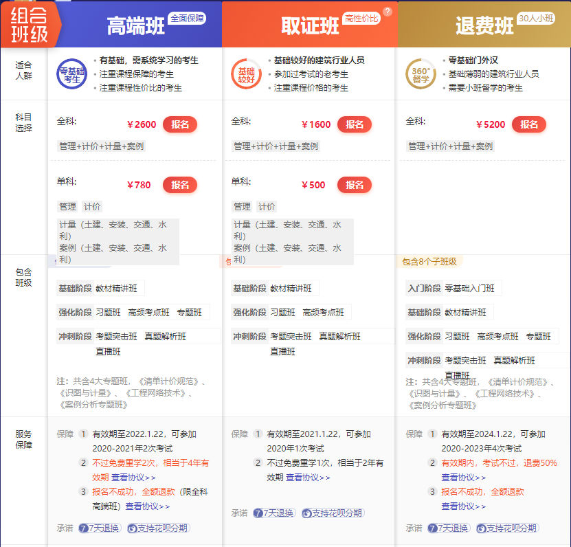
Task: Select the 退费班 column header tab
Action: 484,26
